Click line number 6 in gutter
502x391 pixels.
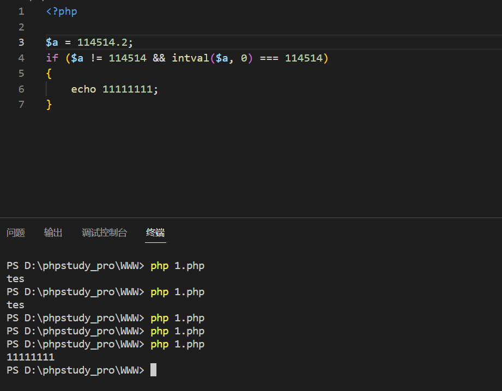pyautogui.click(x=21, y=89)
